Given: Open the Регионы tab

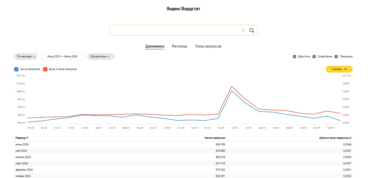Looking at the screenshot, I should (x=180, y=46).
